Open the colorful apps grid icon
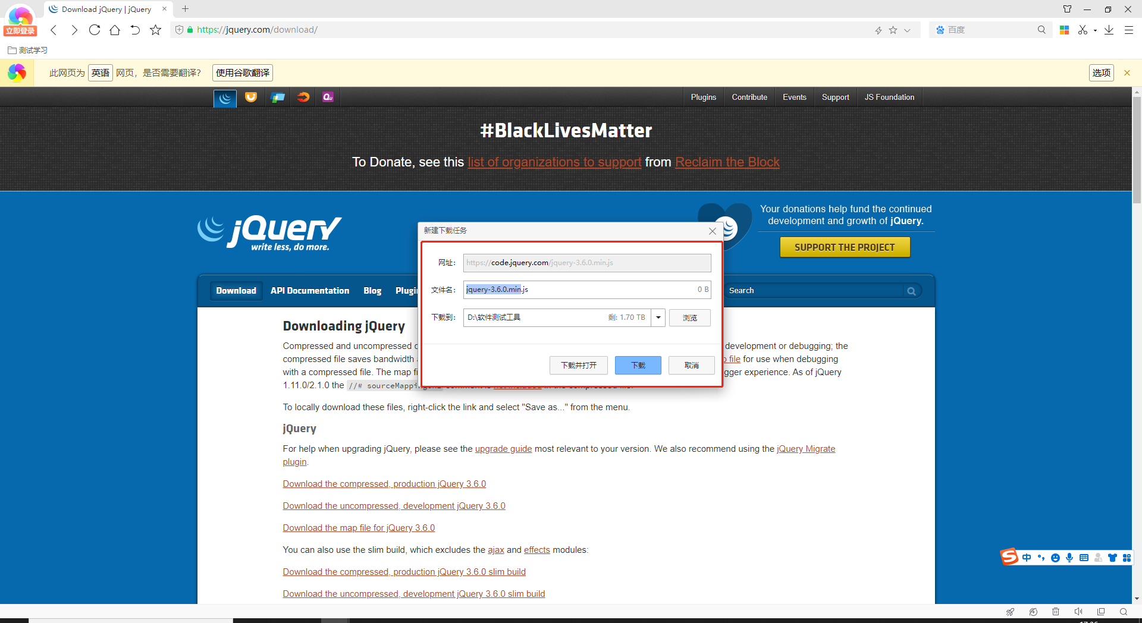 tap(1065, 30)
